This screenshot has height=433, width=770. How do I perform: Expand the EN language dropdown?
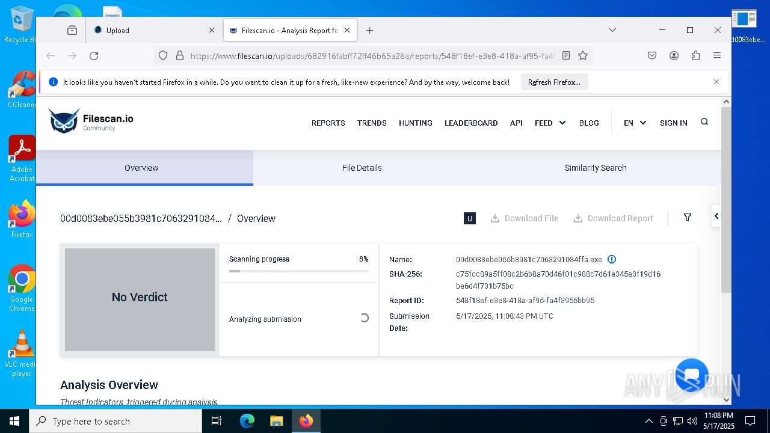635,123
